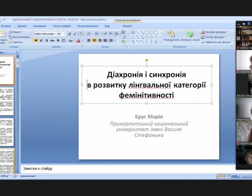252x196 pixels.
Task: Switch to the Анимация tab
Action: pos(39,26)
